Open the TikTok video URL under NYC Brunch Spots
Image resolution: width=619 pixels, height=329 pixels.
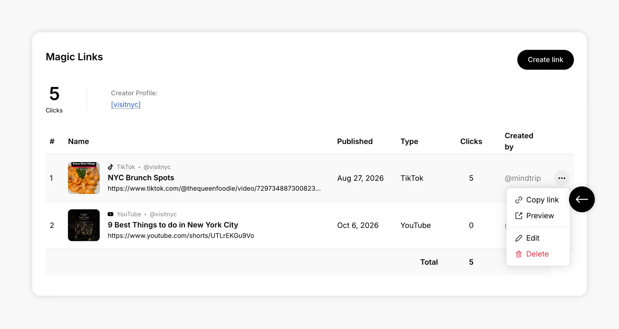coord(214,188)
